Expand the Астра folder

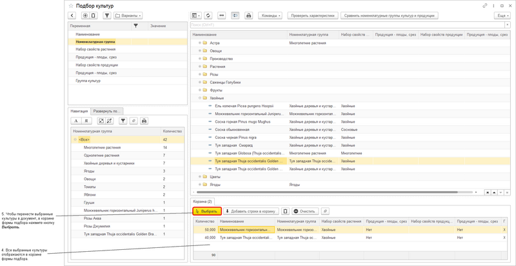coord(199,43)
